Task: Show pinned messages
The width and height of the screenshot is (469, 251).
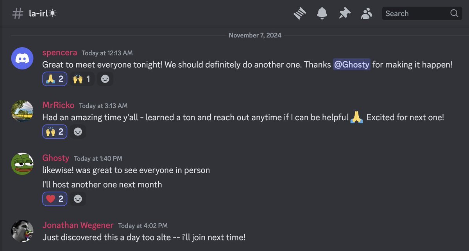Action: (344, 14)
